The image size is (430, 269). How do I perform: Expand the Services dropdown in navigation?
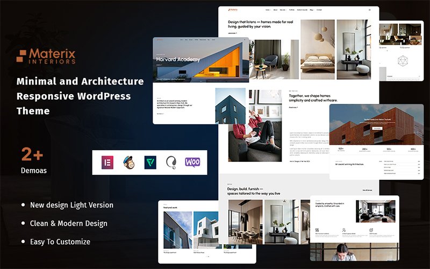pyautogui.click(x=283, y=10)
